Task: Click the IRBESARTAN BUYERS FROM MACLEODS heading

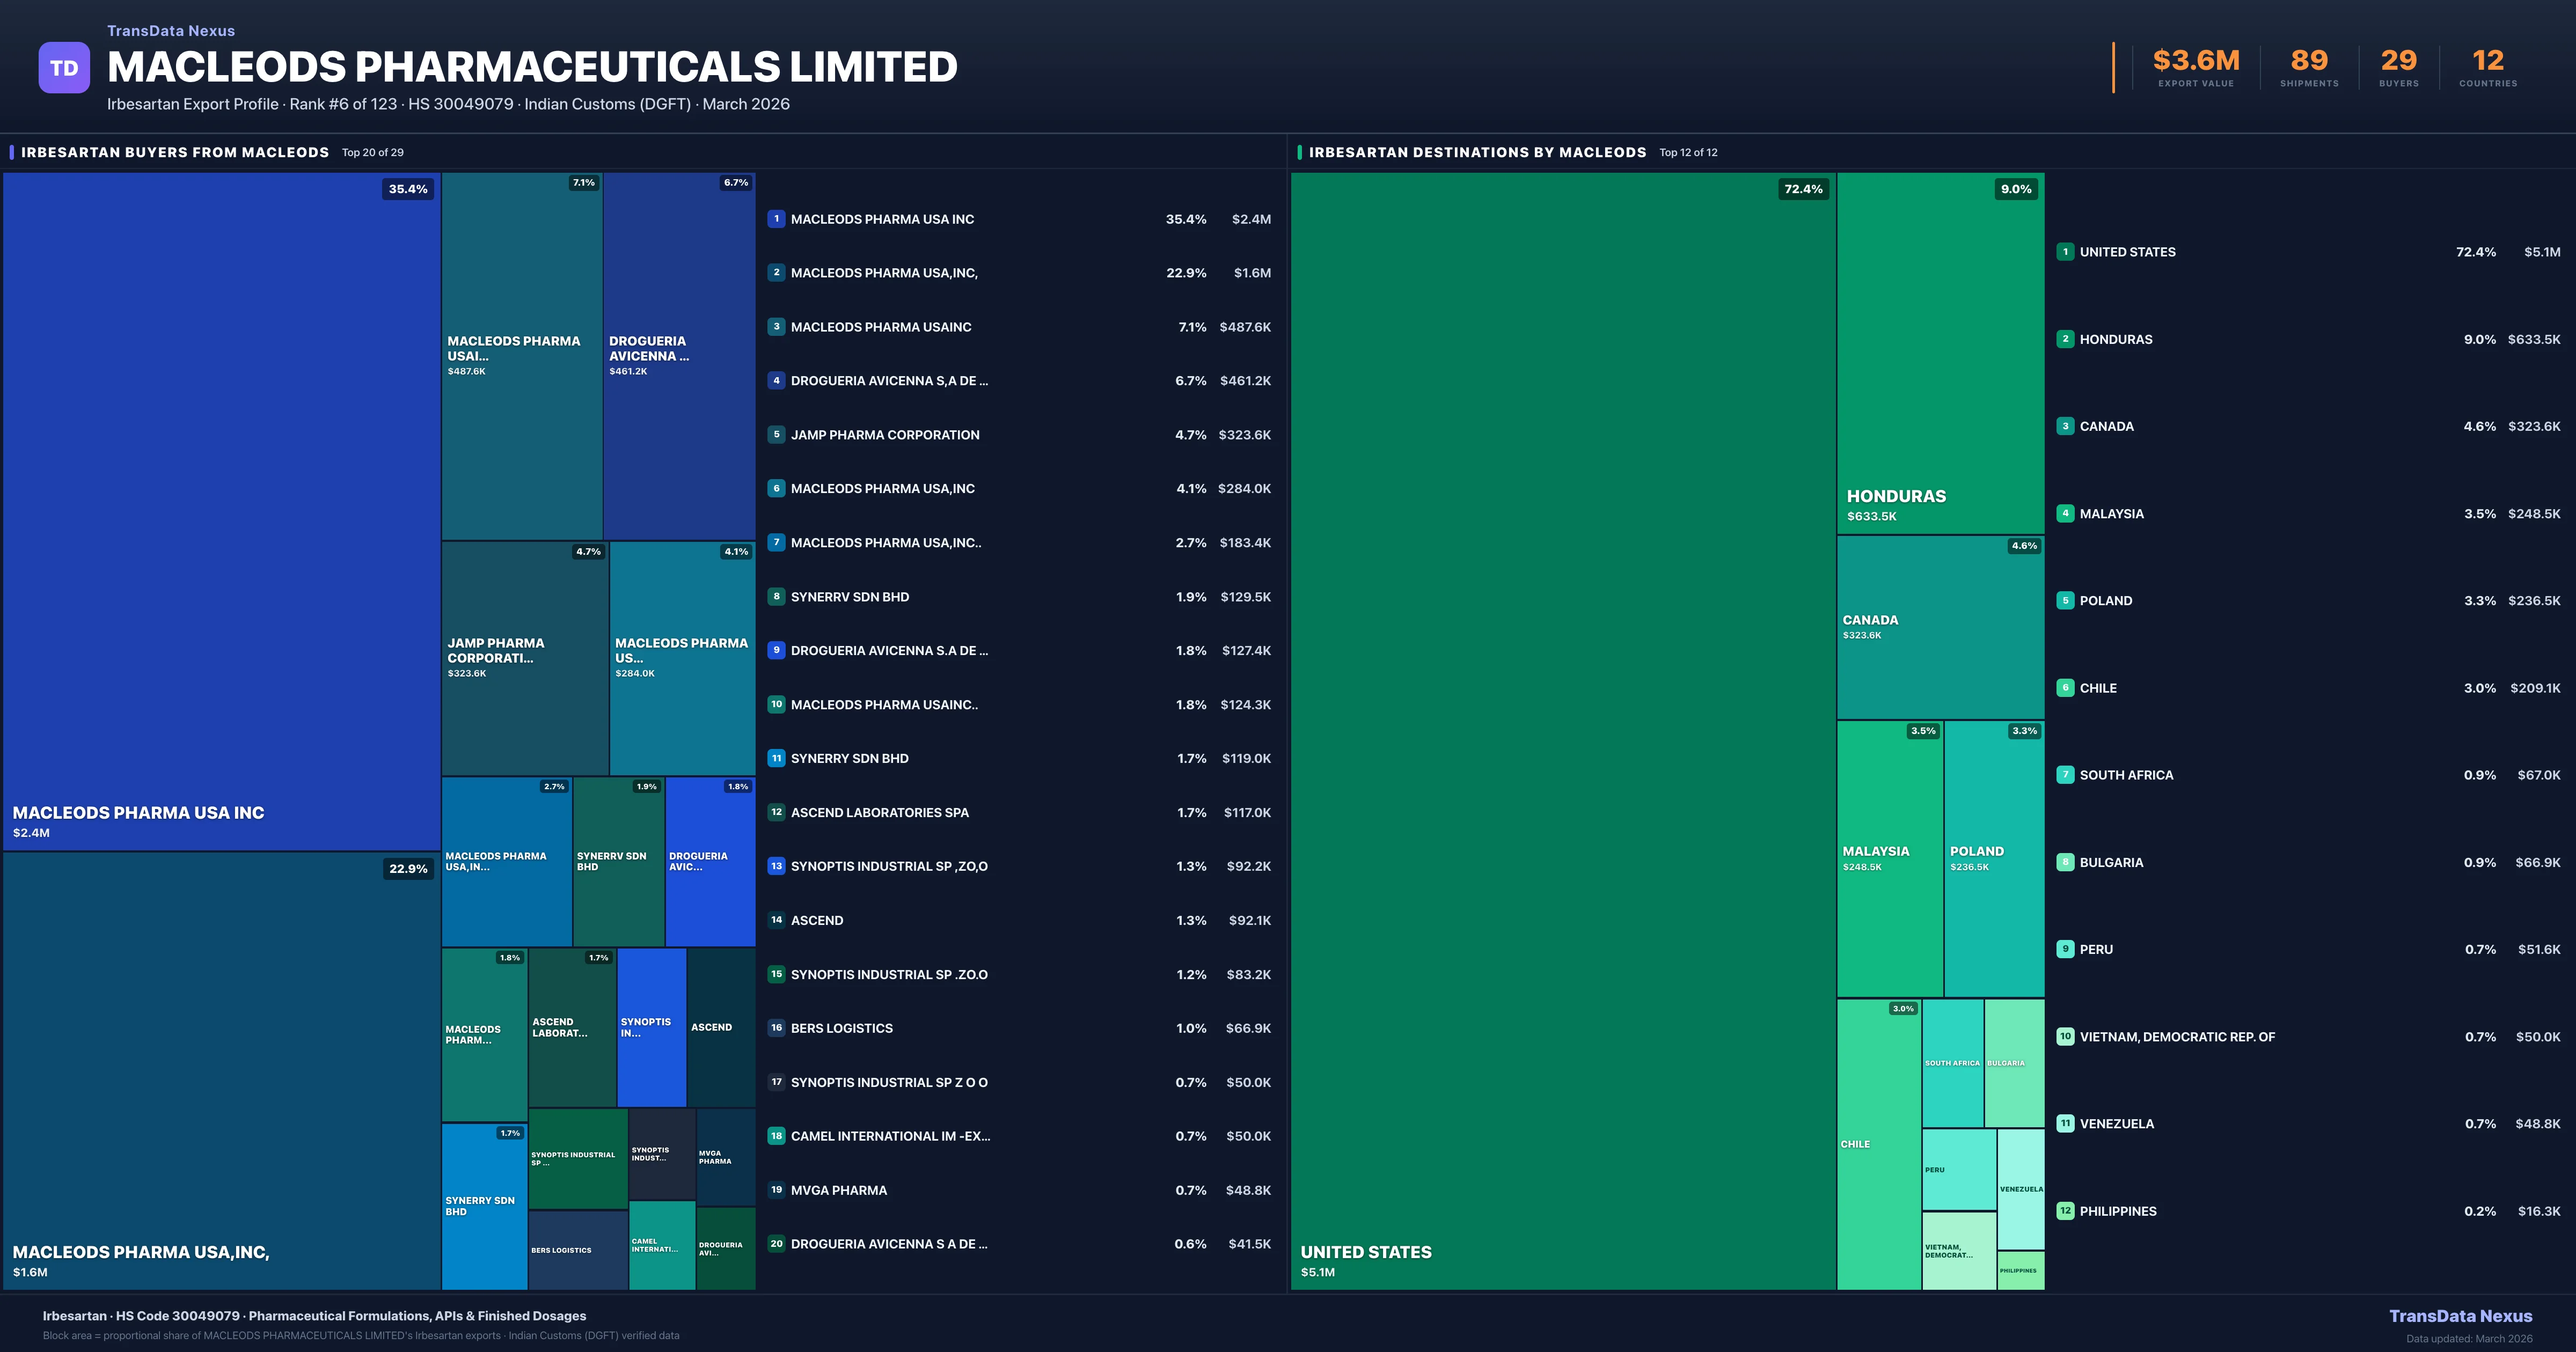Action: [x=175, y=152]
